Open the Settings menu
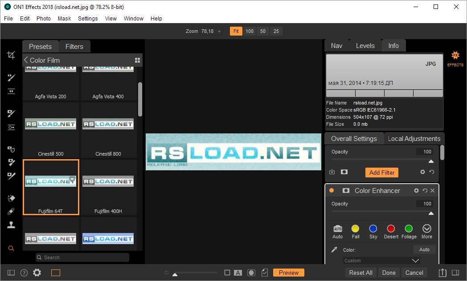This screenshot has height=281, width=467. 88,18
